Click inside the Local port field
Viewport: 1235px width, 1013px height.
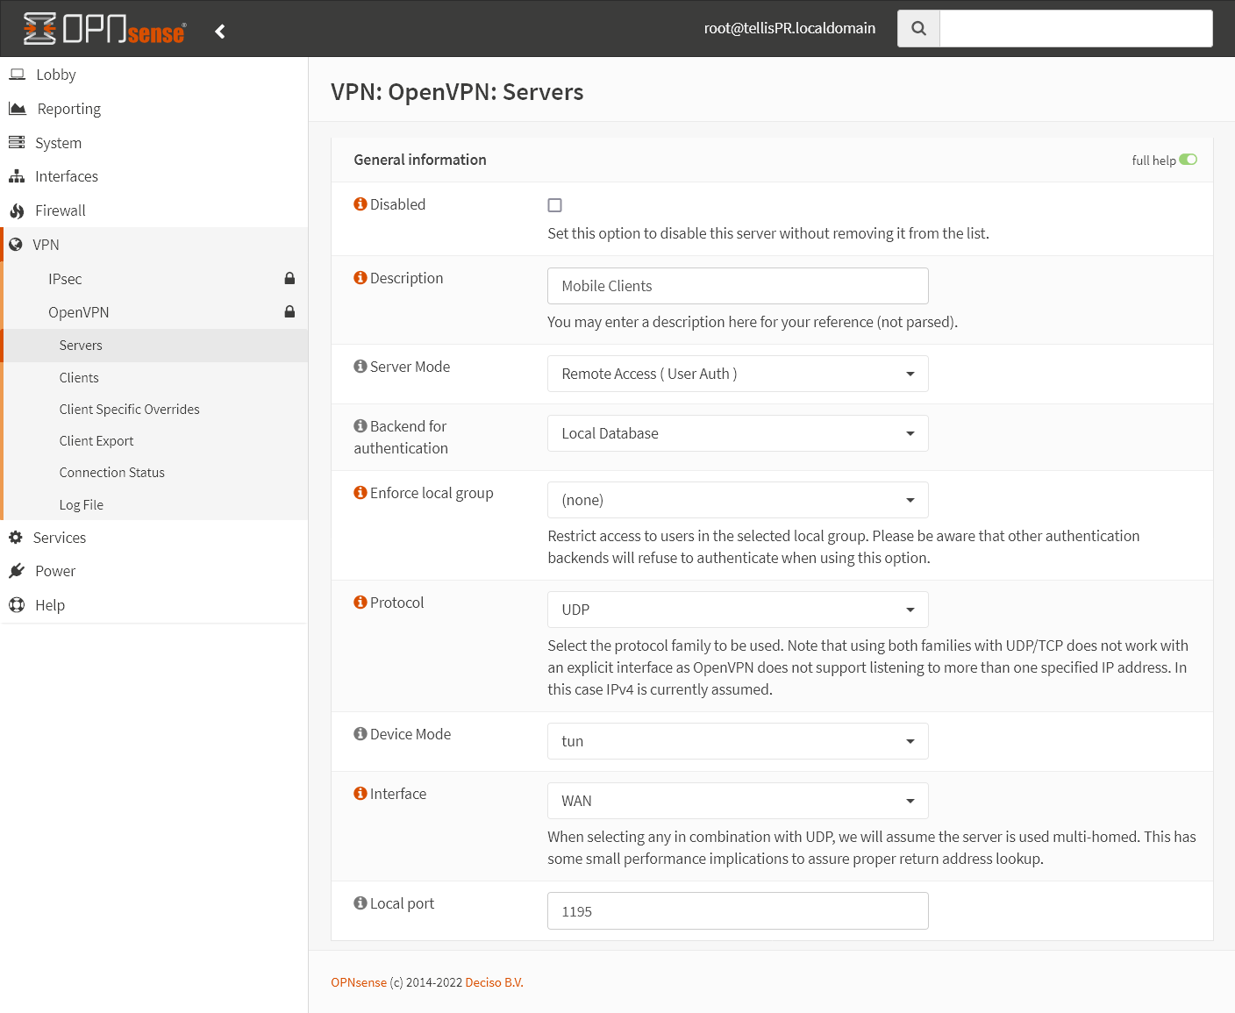pyautogui.click(x=737, y=910)
